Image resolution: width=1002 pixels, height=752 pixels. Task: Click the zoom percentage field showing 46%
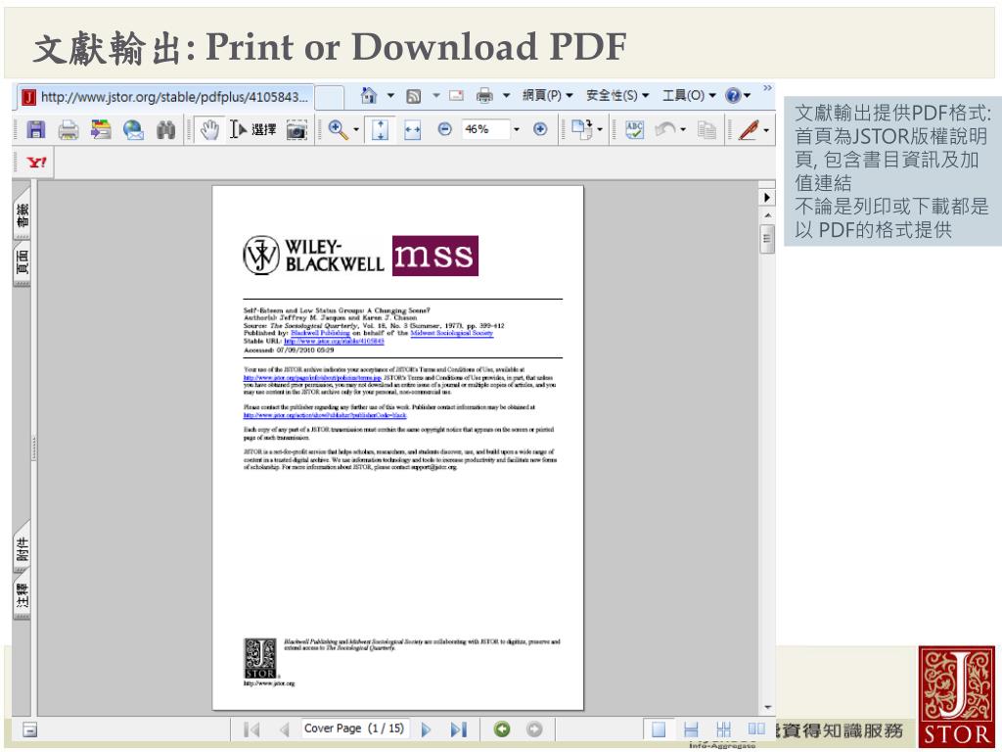click(485, 130)
